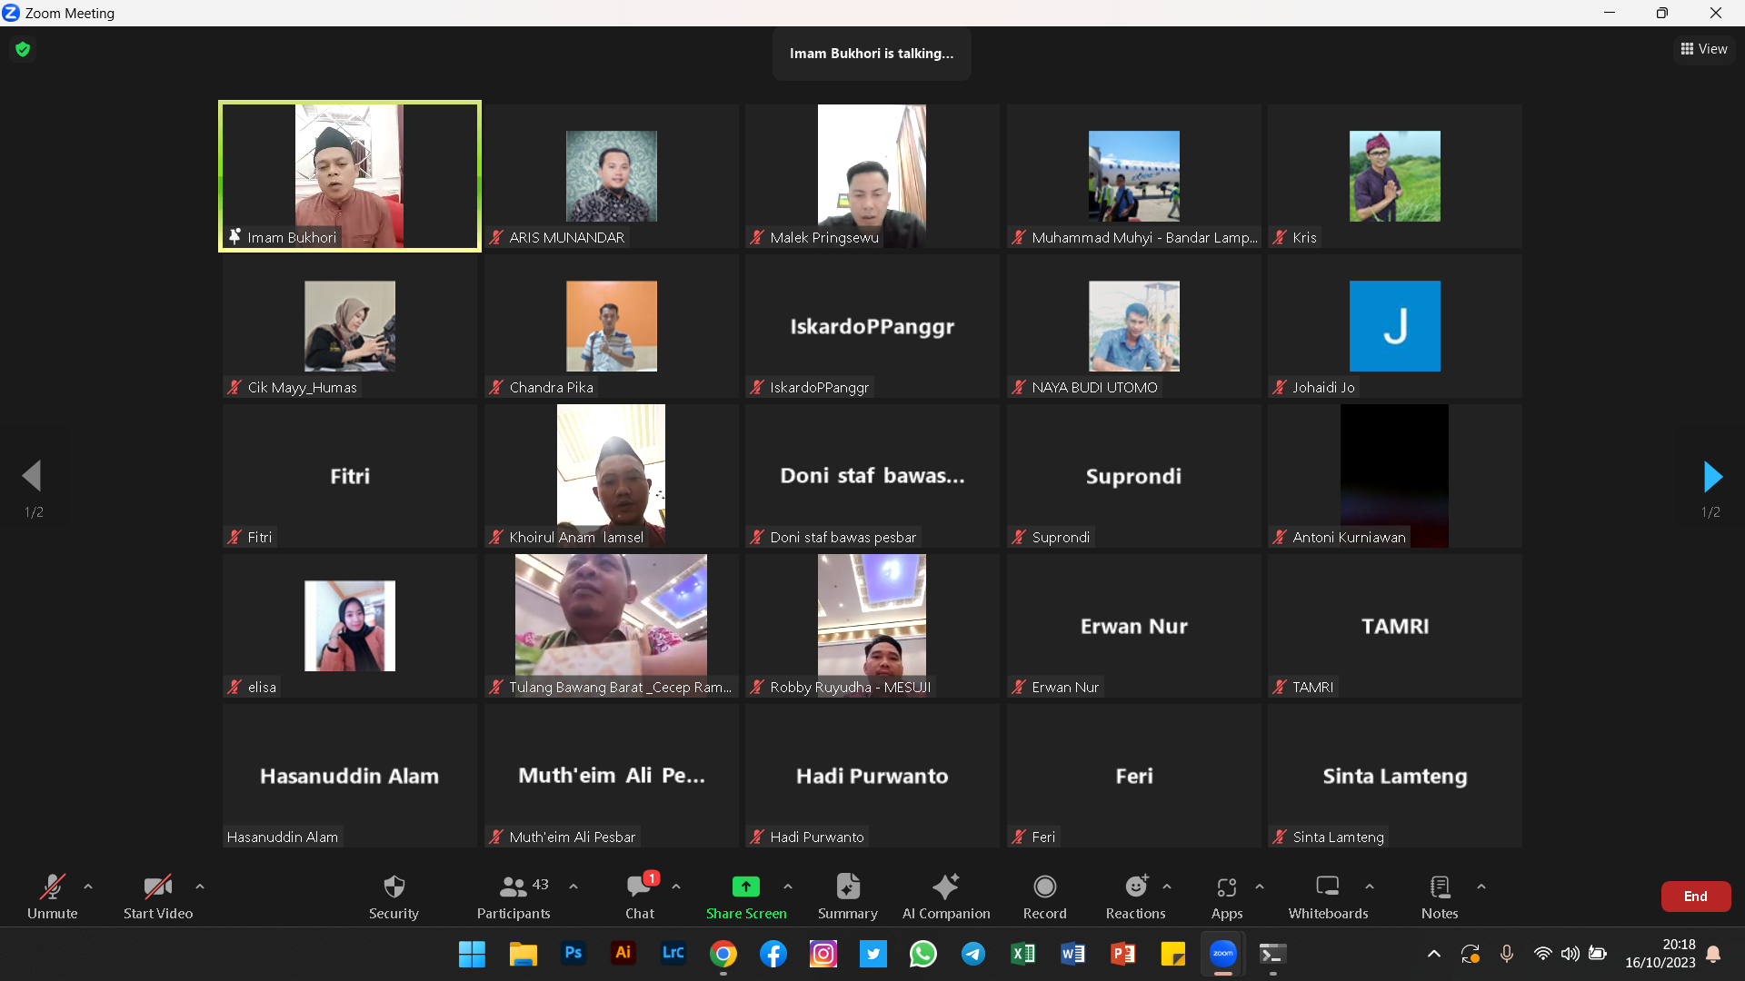Open Chat with unread badge
This screenshot has height=981, width=1745.
point(639,887)
